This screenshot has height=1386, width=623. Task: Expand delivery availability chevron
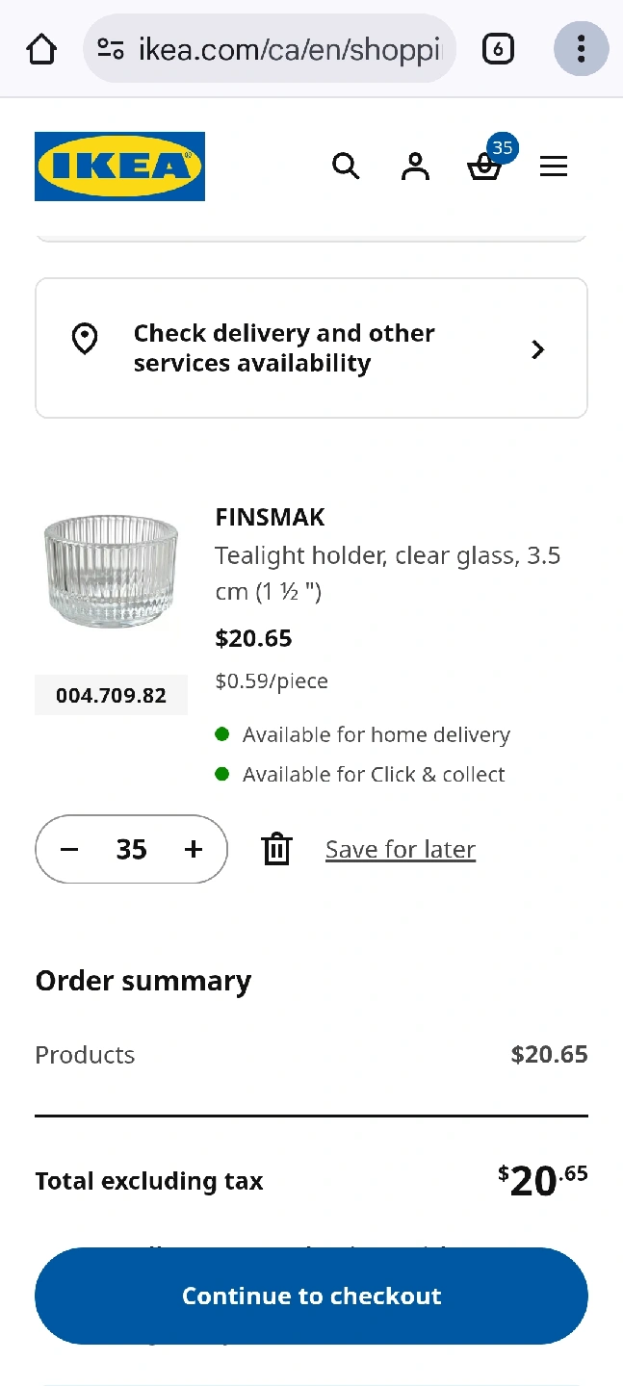538,349
